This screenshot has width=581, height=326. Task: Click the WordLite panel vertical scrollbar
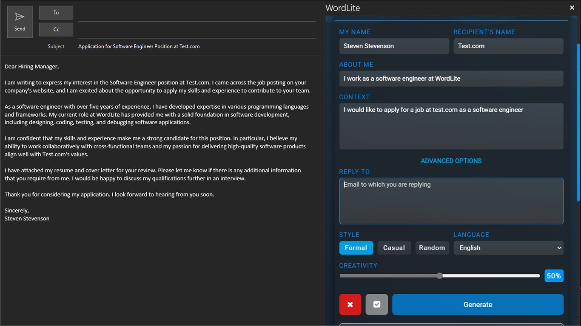click(x=578, y=122)
